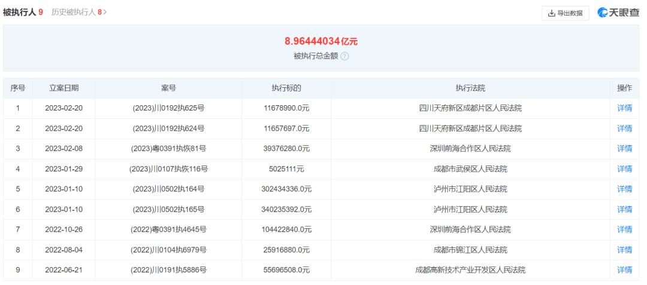
Task: Click date 2022-06-21
Action: pyautogui.click(x=64, y=270)
